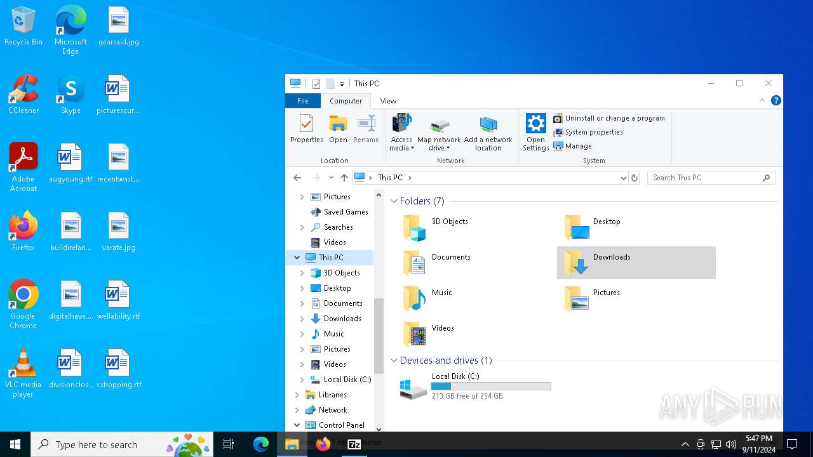813x457 pixels.
Task: Select Searches in navigation pane
Action: [332, 227]
